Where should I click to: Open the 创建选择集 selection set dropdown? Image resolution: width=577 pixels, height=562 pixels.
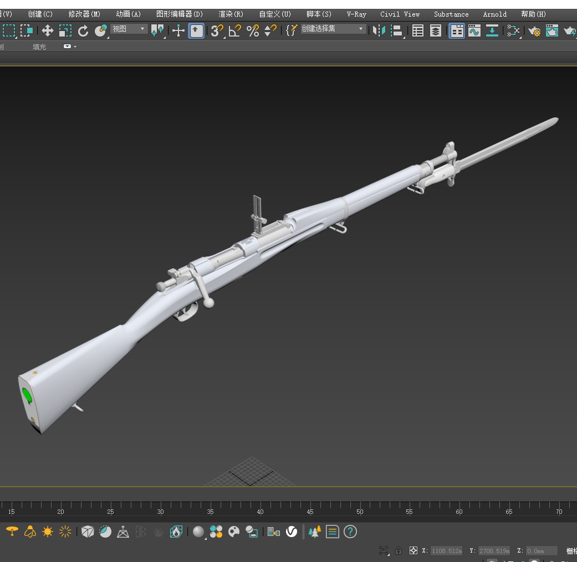click(333, 29)
